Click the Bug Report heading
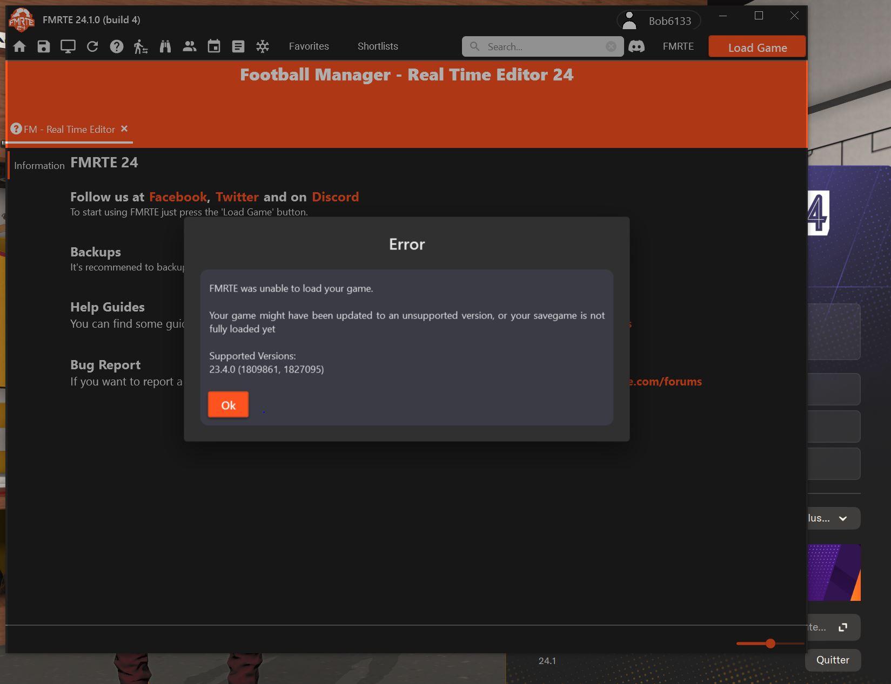The height and width of the screenshot is (684, 891). click(105, 365)
